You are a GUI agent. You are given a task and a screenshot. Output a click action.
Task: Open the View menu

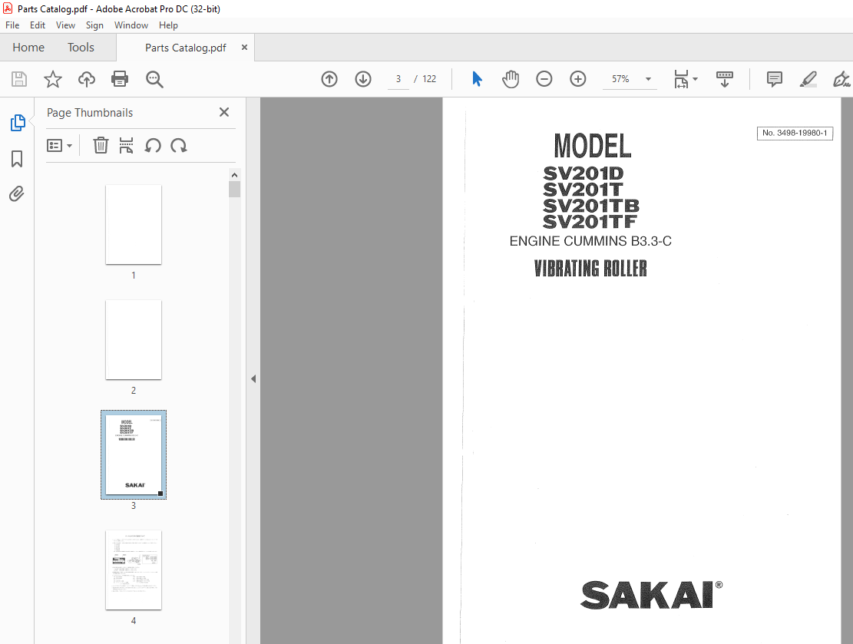(x=65, y=25)
